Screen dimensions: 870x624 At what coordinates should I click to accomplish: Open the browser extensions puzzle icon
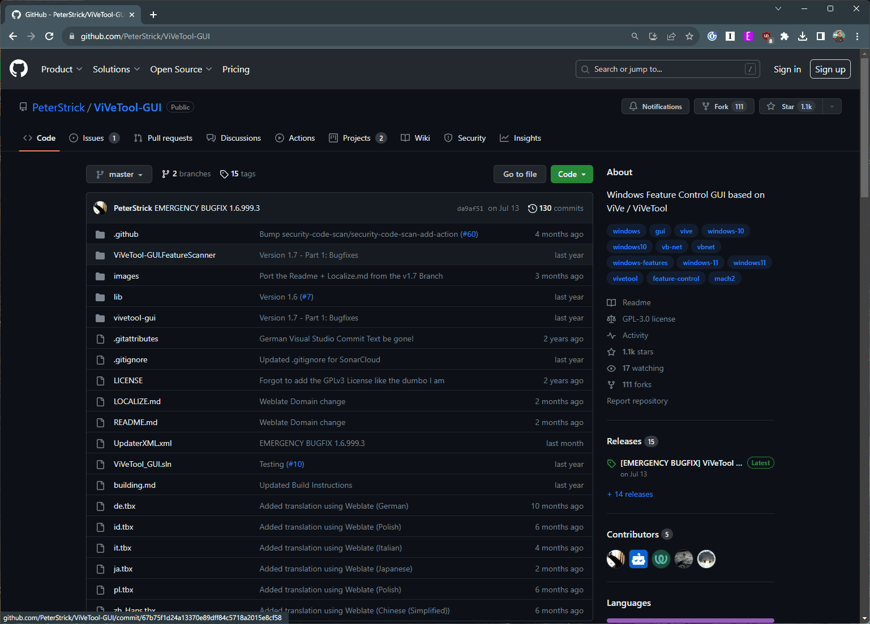(785, 36)
